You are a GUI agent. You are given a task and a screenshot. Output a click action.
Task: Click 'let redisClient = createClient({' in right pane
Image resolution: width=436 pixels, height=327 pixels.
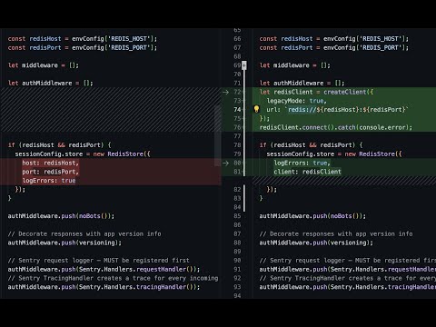(316, 92)
